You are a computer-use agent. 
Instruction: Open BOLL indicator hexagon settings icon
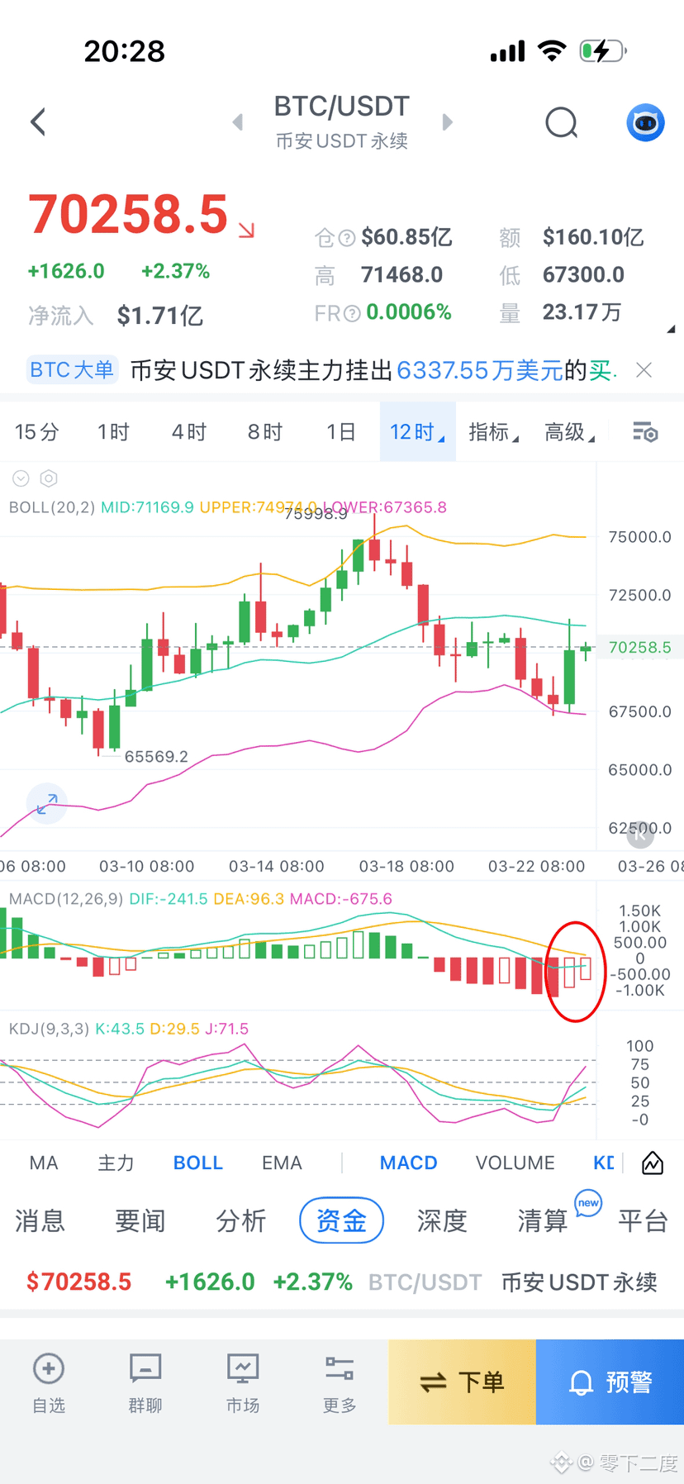(49, 478)
